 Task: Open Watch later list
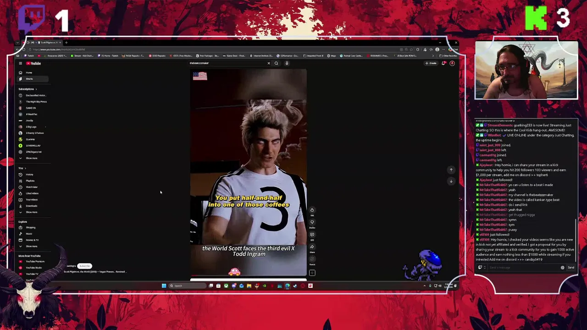(32, 187)
